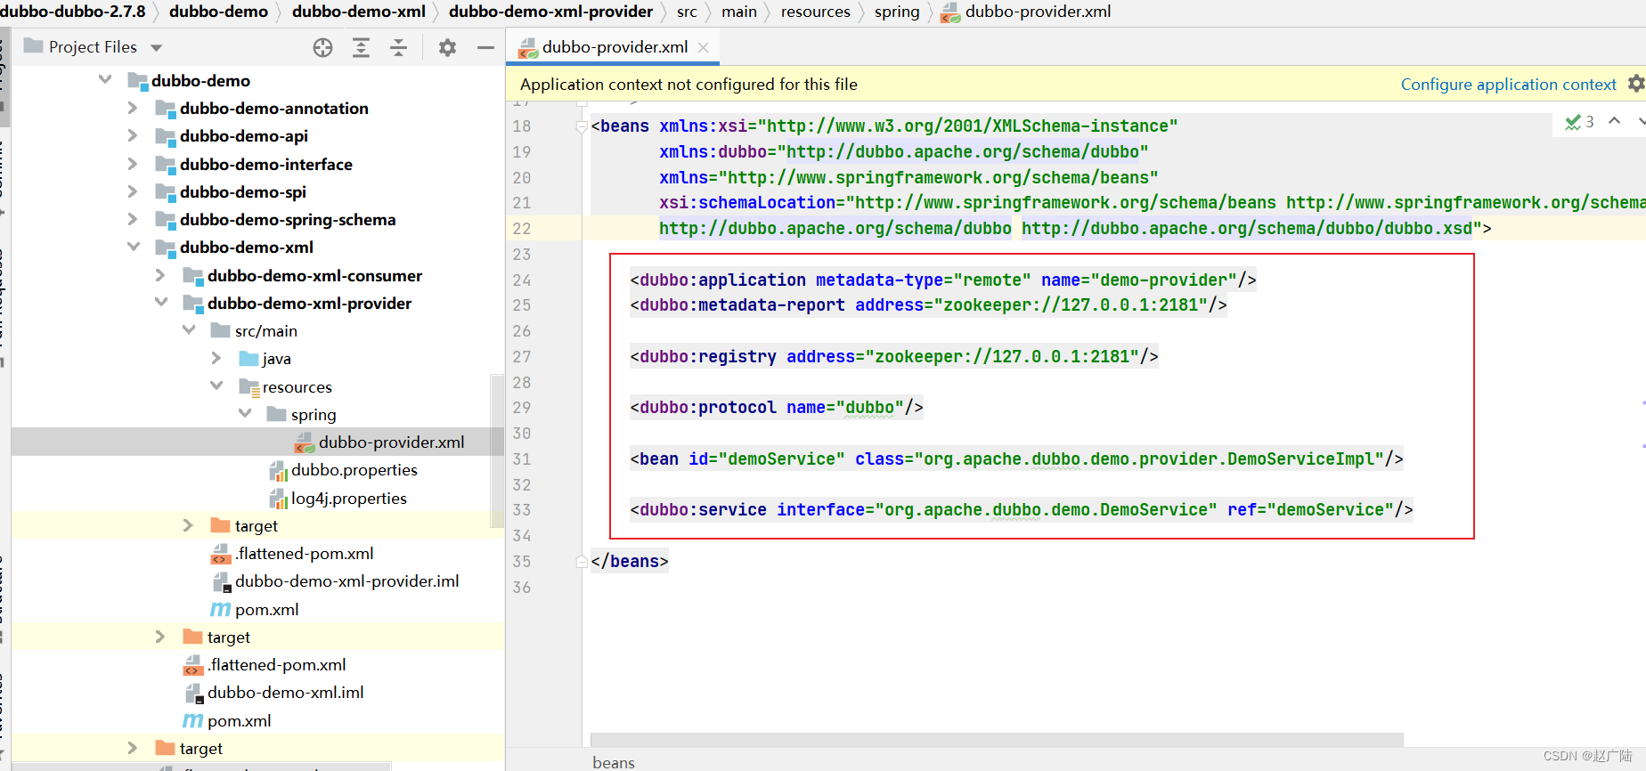This screenshot has width=1646, height=771.
Task: Click the resources folder icon
Action: pyautogui.click(x=249, y=387)
